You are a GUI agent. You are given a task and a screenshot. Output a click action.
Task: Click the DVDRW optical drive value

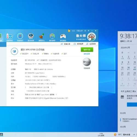38,91
